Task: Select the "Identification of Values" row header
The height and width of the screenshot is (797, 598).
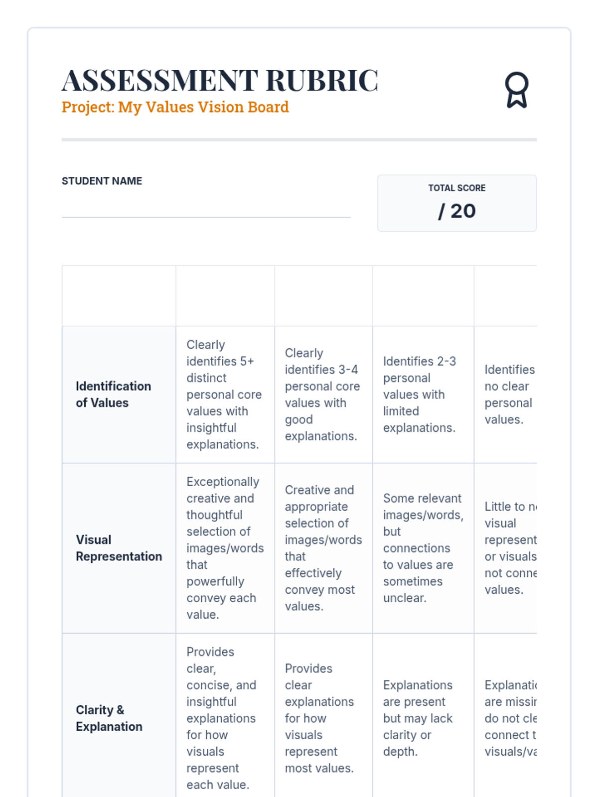Action: click(x=113, y=395)
